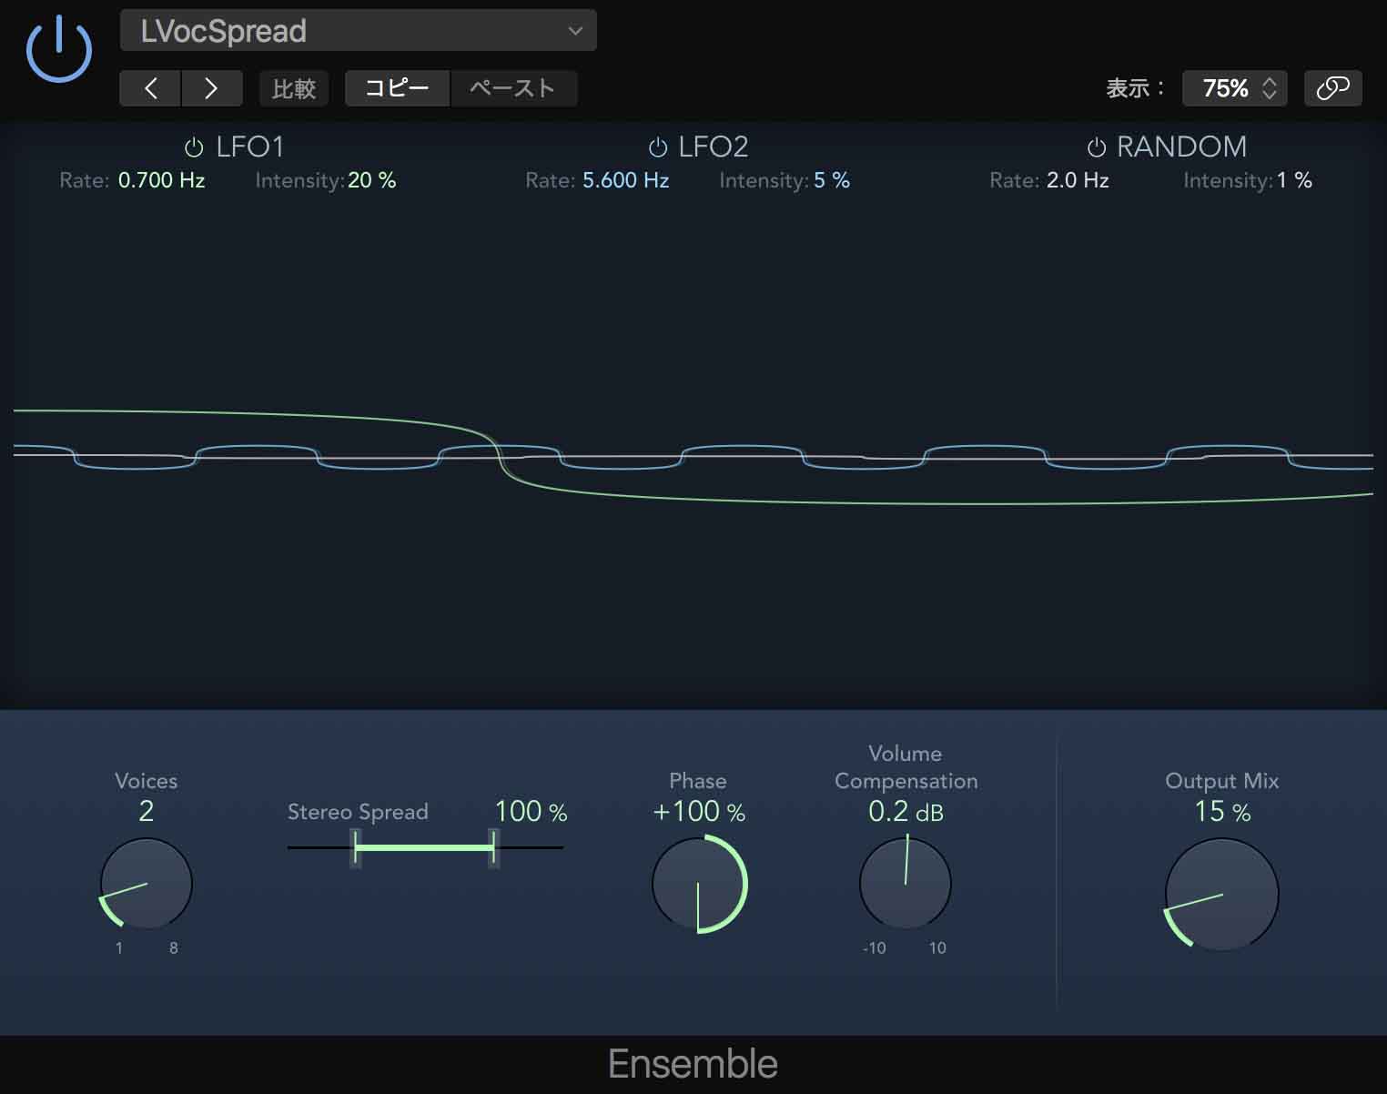Click the right handle of Stereo Spread slider
This screenshot has height=1094, width=1387.
click(493, 848)
